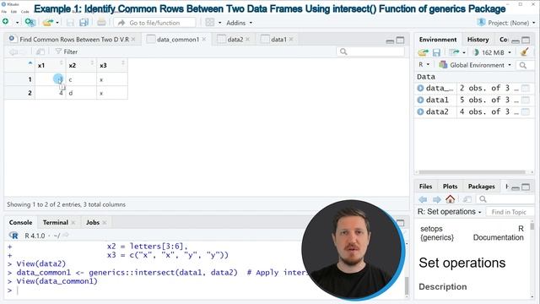Image resolution: width=540 pixels, height=304 pixels.
Task: Close the Find Common Rows script tab
Action: (133, 40)
